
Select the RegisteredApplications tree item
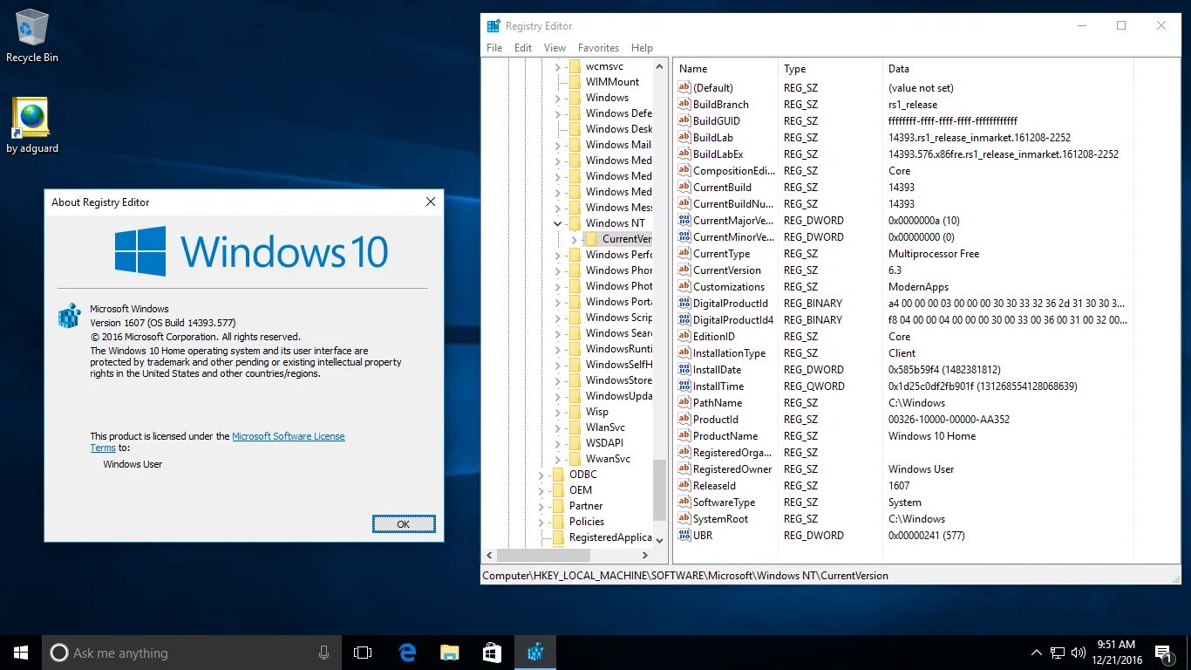610,537
